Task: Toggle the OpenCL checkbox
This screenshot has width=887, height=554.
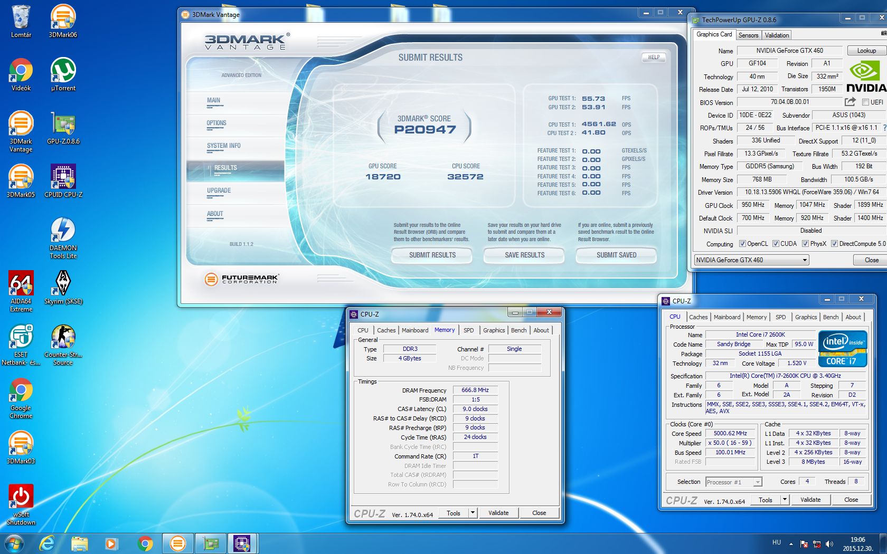Action: click(742, 244)
